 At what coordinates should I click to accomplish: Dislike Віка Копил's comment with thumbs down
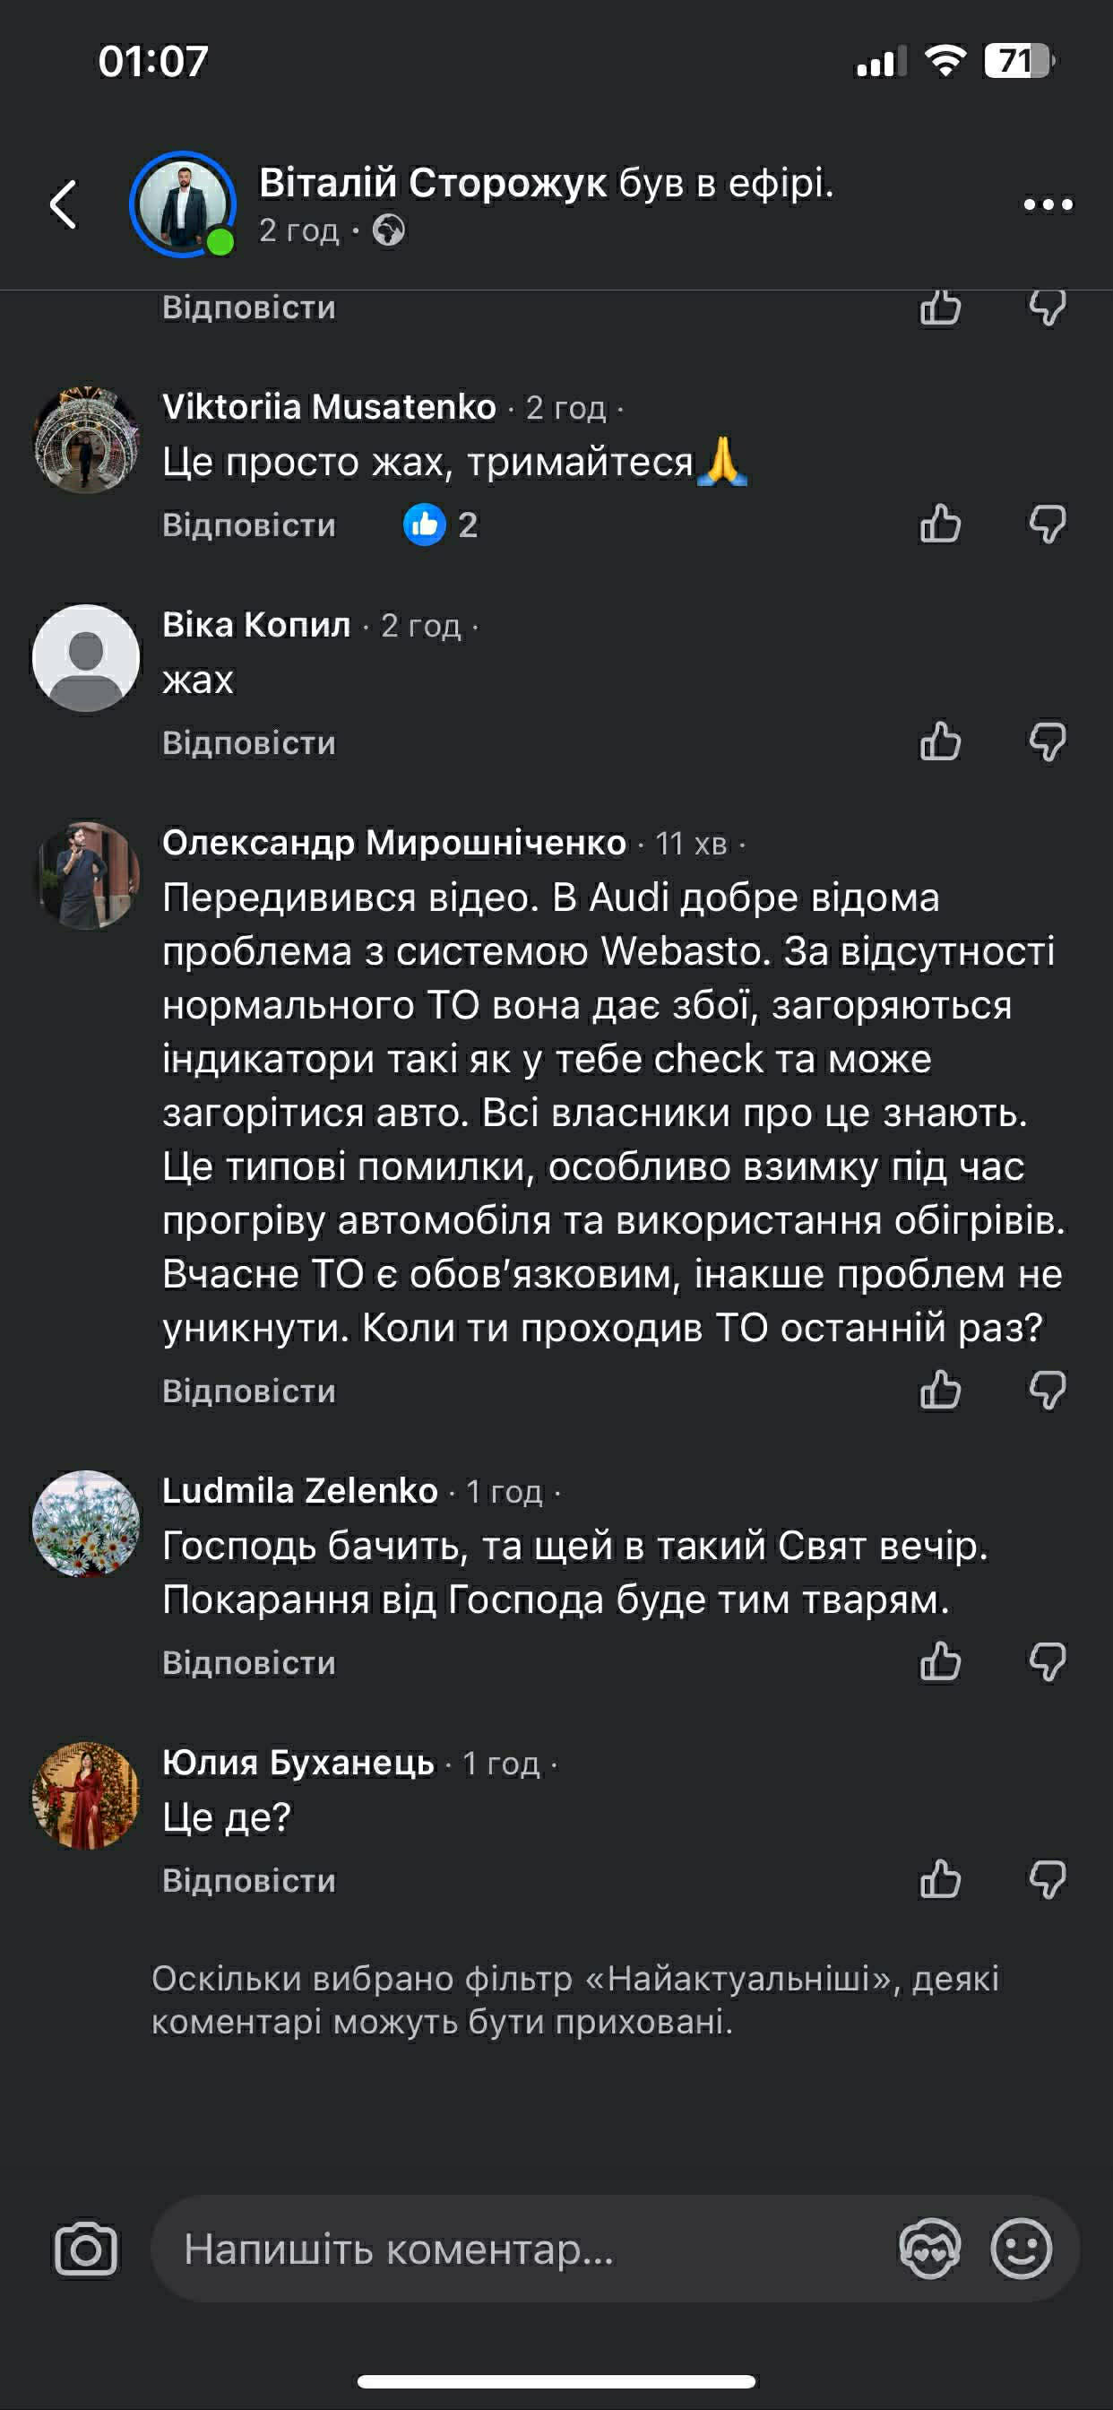click(1048, 741)
